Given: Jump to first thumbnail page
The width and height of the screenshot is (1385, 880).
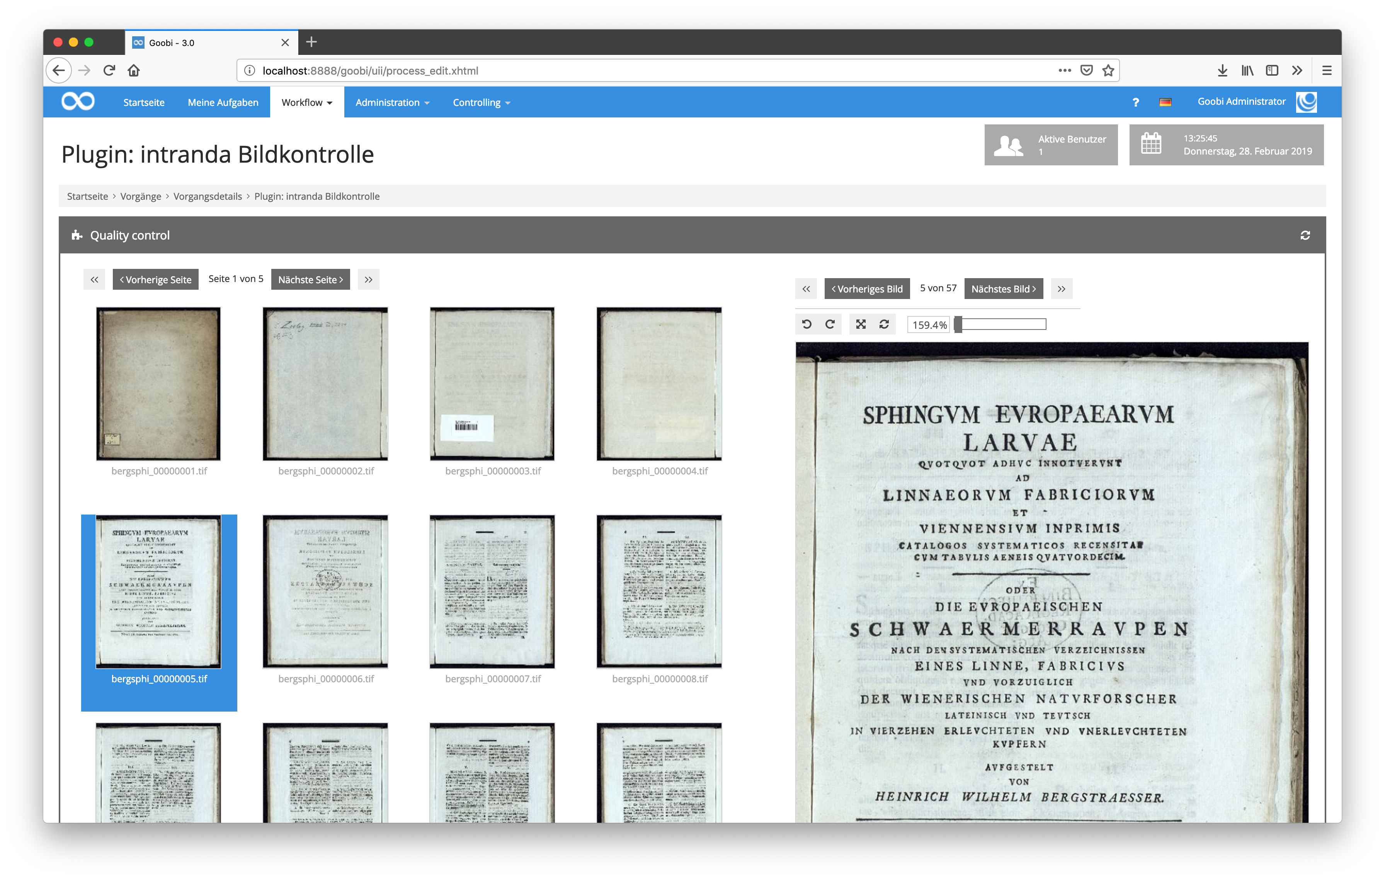Looking at the screenshot, I should (94, 279).
